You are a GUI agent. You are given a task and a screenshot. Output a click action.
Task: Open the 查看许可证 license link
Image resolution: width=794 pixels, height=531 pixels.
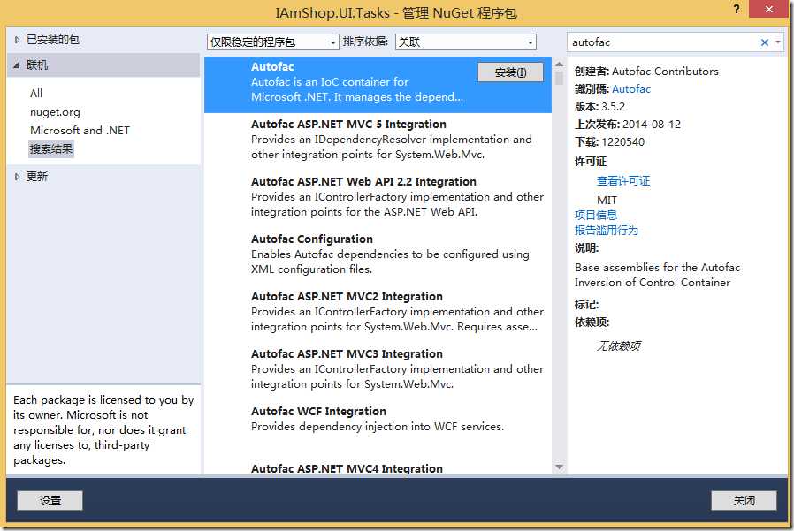(623, 181)
